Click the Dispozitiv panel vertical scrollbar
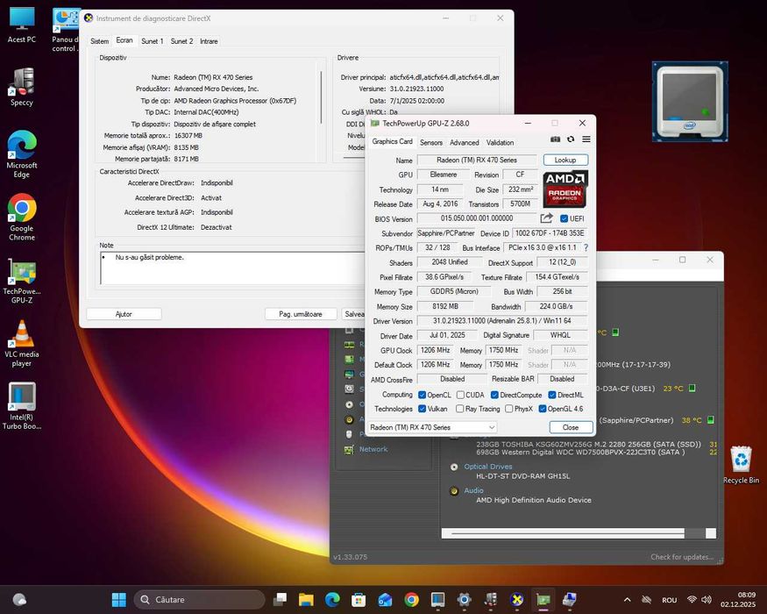This screenshot has height=614, width=767. point(322,97)
